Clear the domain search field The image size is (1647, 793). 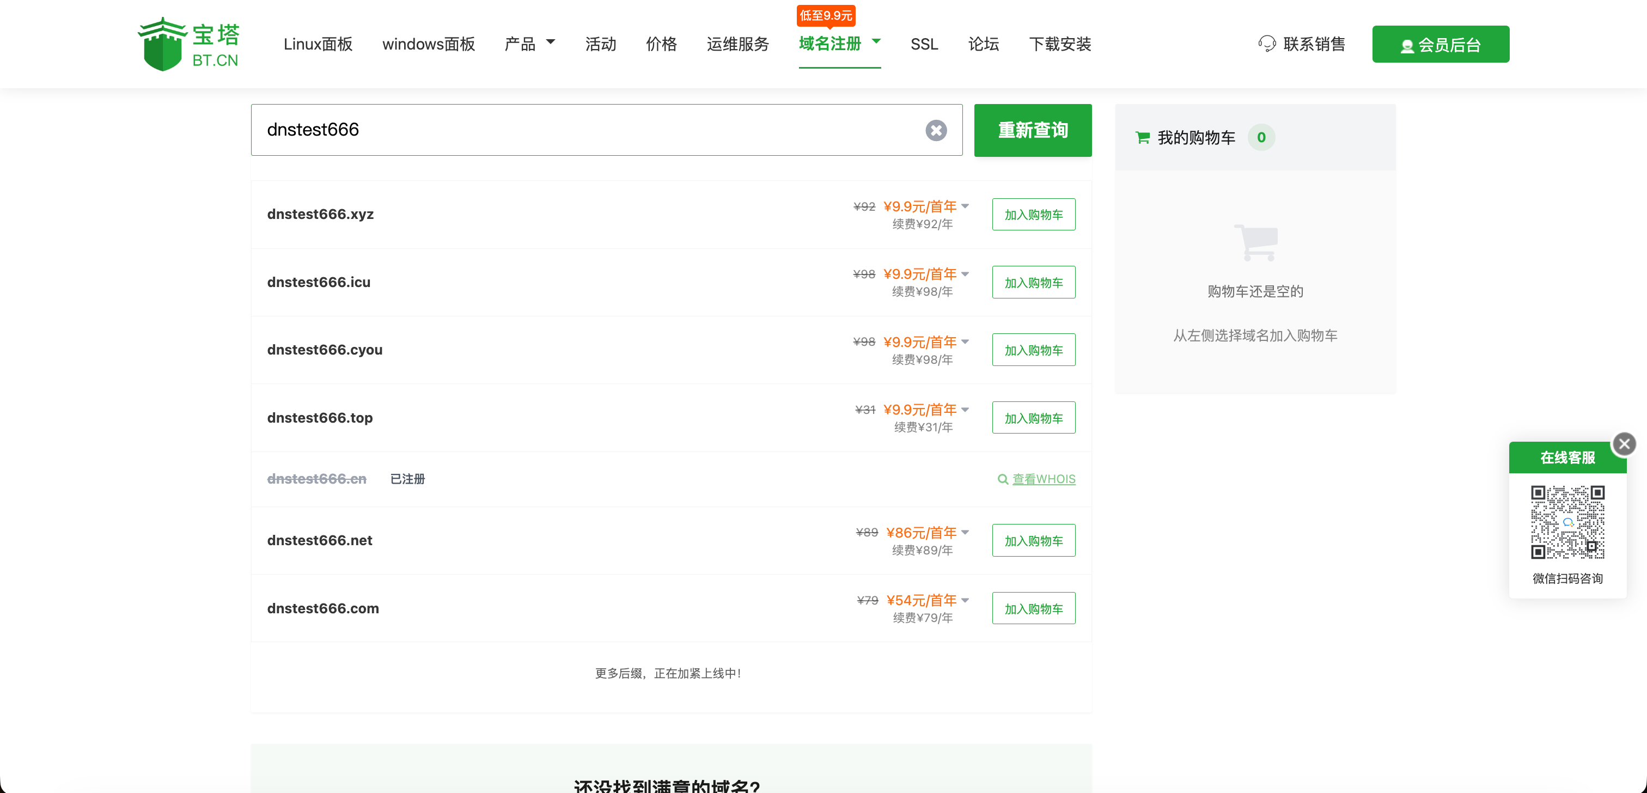tap(935, 131)
